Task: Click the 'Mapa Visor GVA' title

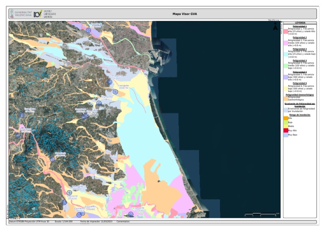Action: click(x=185, y=14)
